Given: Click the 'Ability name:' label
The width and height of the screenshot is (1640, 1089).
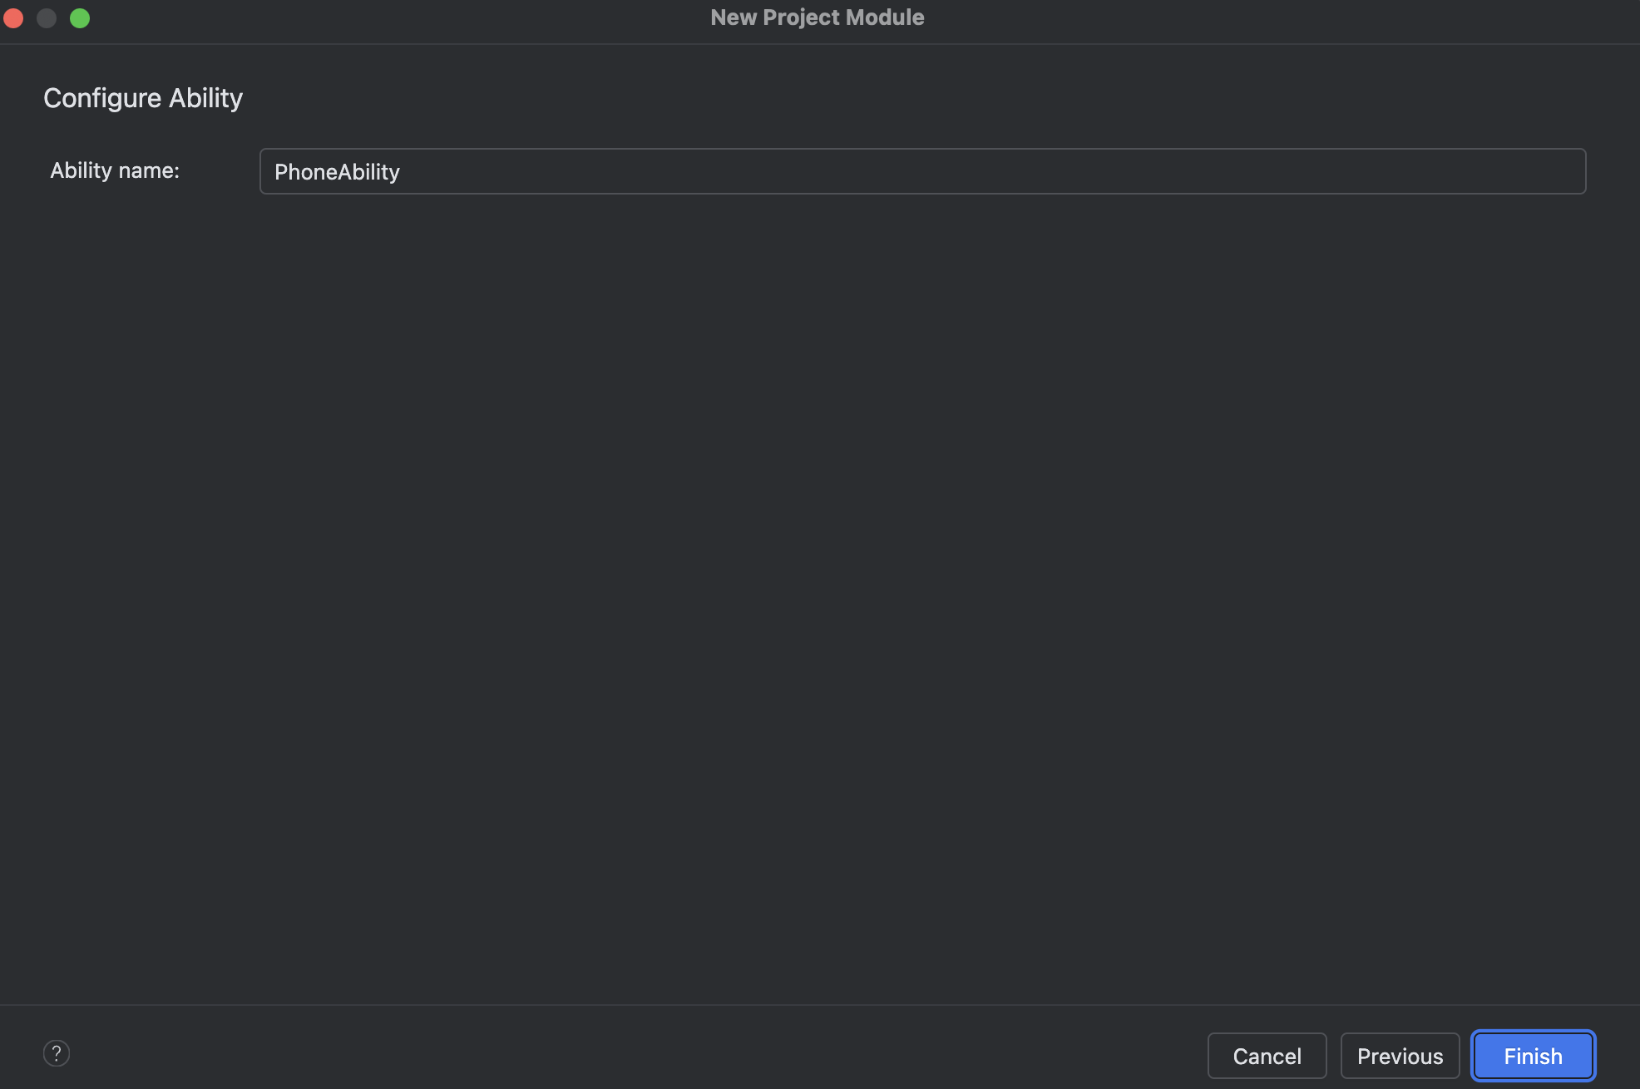Looking at the screenshot, I should (115, 170).
